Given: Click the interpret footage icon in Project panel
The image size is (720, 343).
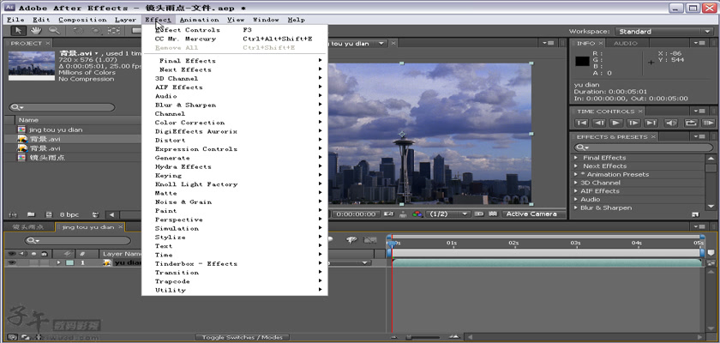Looking at the screenshot, I should point(13,214).
